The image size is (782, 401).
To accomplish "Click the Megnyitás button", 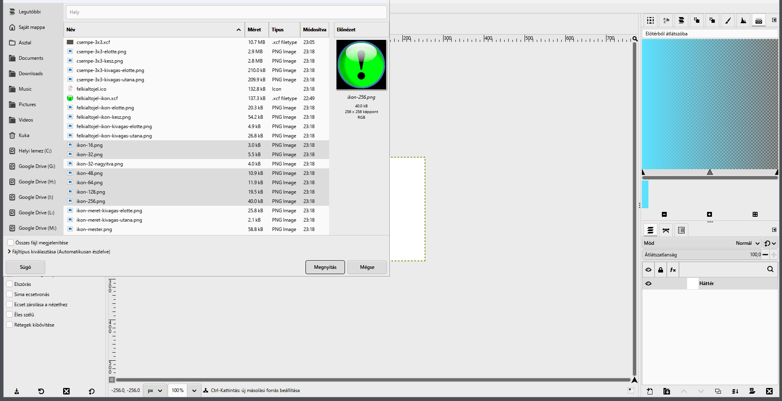I will (x=325, y=267).
